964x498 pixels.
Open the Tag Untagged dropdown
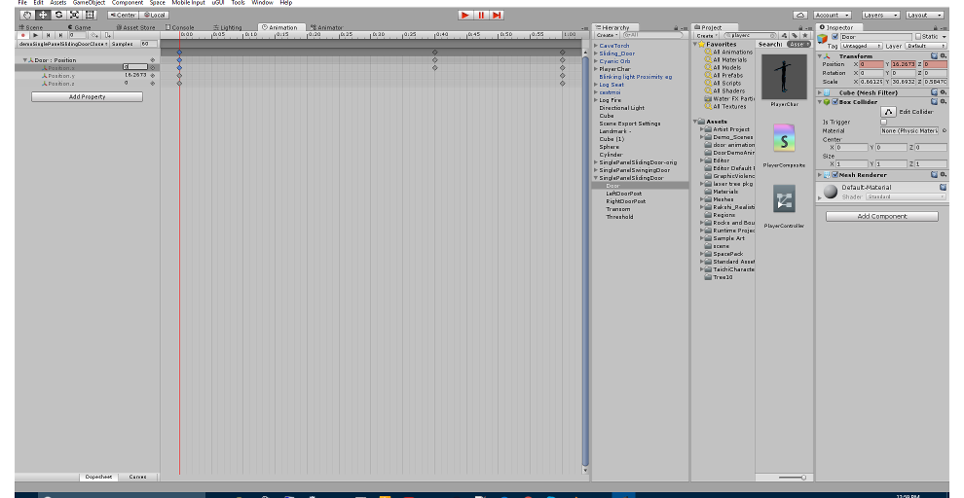point(862,46)
